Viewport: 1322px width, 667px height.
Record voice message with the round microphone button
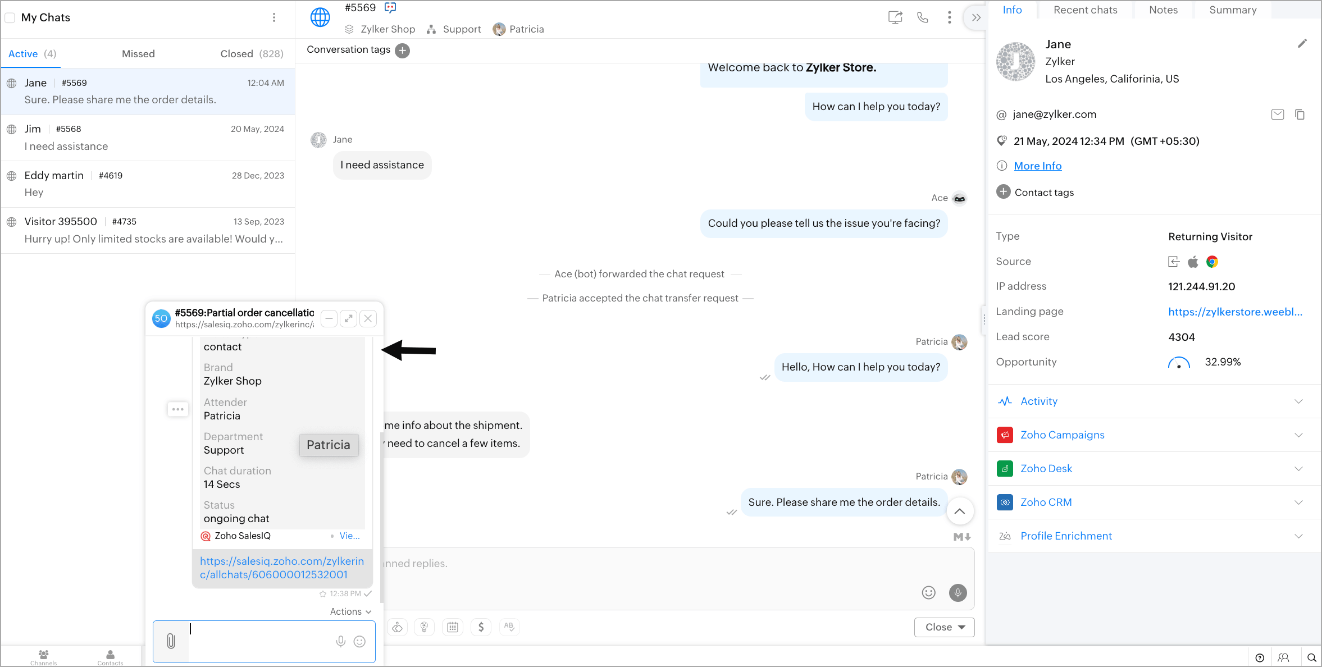pos(958,593)
